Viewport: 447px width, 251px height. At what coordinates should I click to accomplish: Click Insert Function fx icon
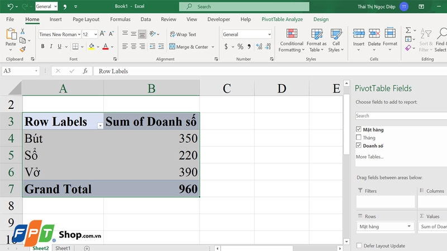coord(85,71)
